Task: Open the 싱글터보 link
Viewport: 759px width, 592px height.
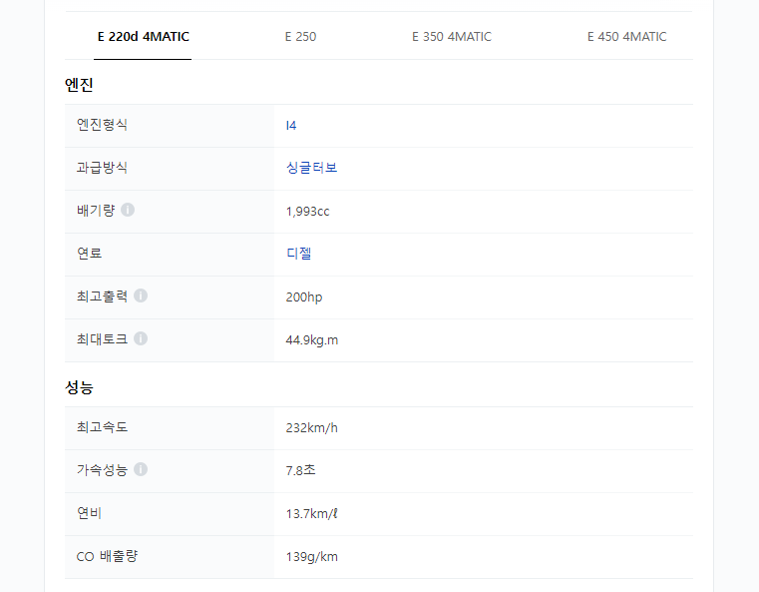Action: click(x=311, y=168)
